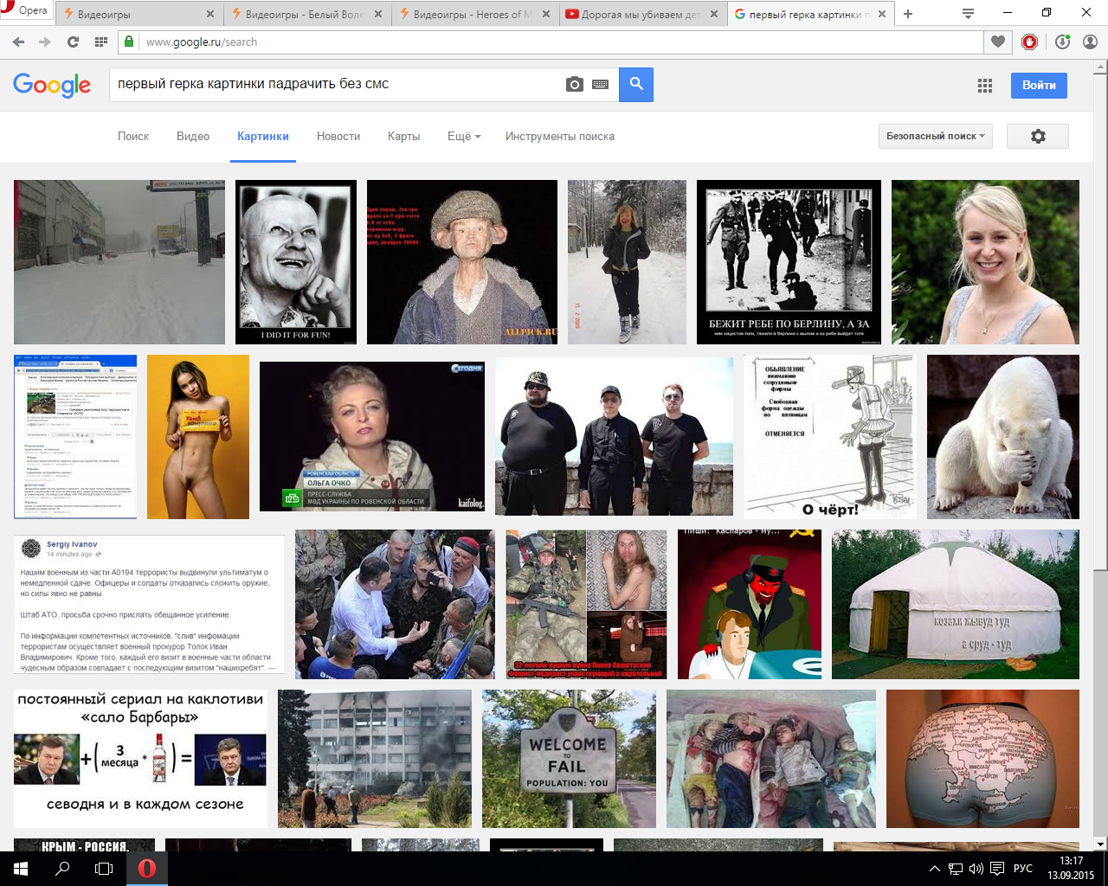Switch to Новости results
Screen dimensions: 1108x886
coord(338,136)
